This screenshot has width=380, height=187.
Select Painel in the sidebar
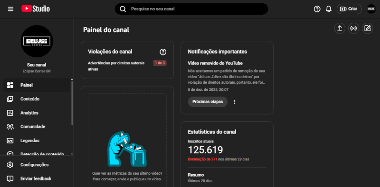(x=37, y=85)
